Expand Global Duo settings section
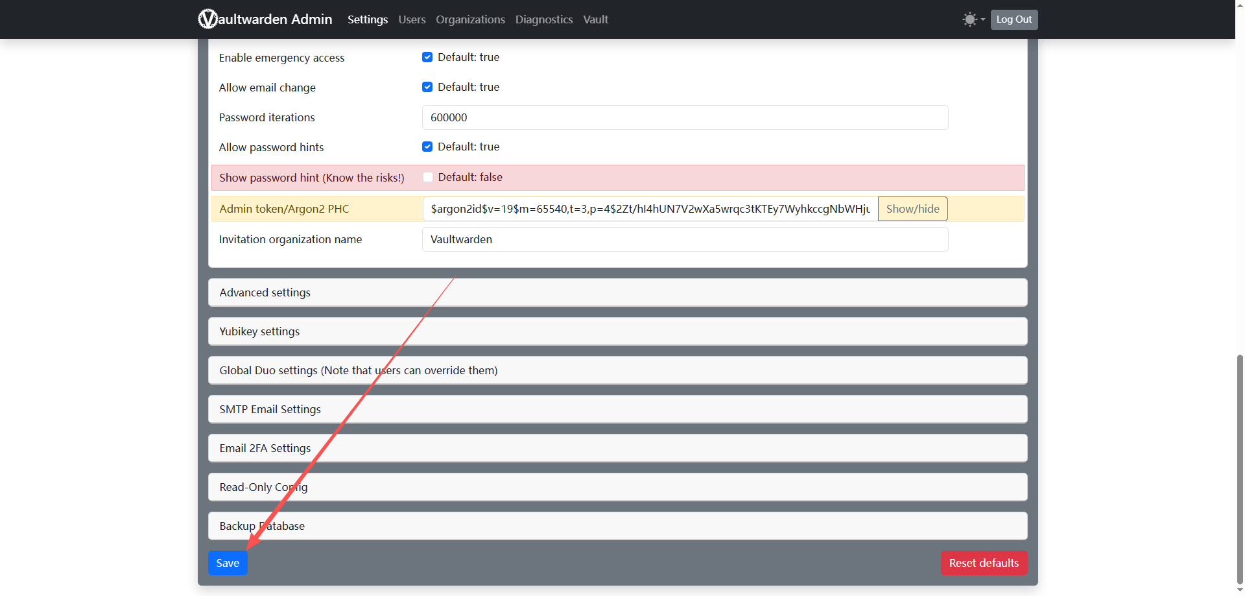The width and height of the screenshot is (1245, 596). click(x=358, y=370)
